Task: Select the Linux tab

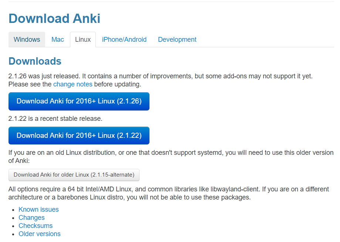Action: coord(83,40)
